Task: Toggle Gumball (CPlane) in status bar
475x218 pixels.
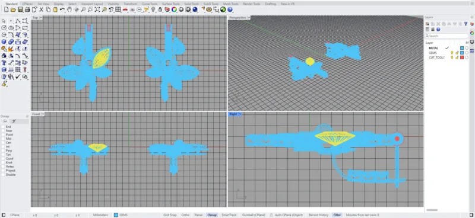Action: 254,215
